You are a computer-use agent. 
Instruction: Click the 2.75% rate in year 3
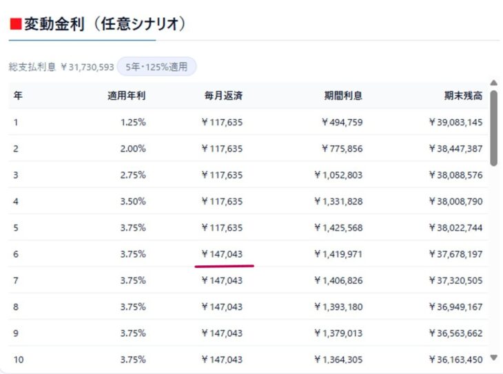point(133,175)
